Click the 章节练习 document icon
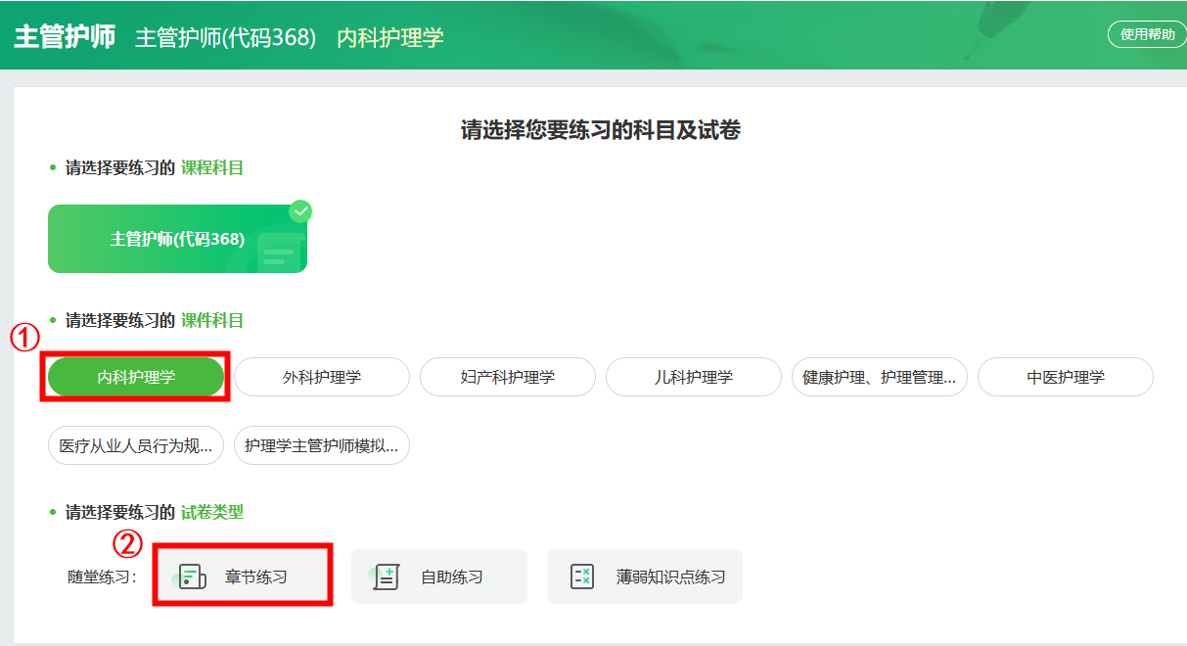The image size is (1187, 646). click(x=192, y=577)
